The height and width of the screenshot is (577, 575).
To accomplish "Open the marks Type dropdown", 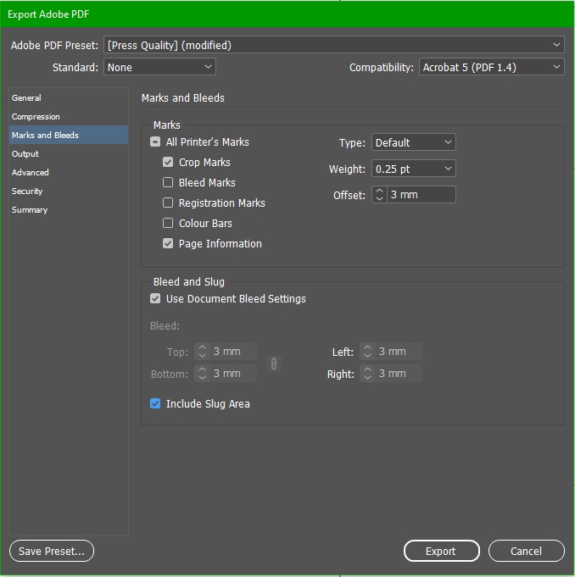I will pyautogui.click(x=413, y=142).
